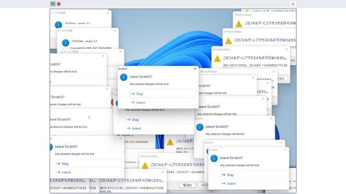
Task: Click warning icon in WindowsApps dialog having close X
Action: (217, 59)
